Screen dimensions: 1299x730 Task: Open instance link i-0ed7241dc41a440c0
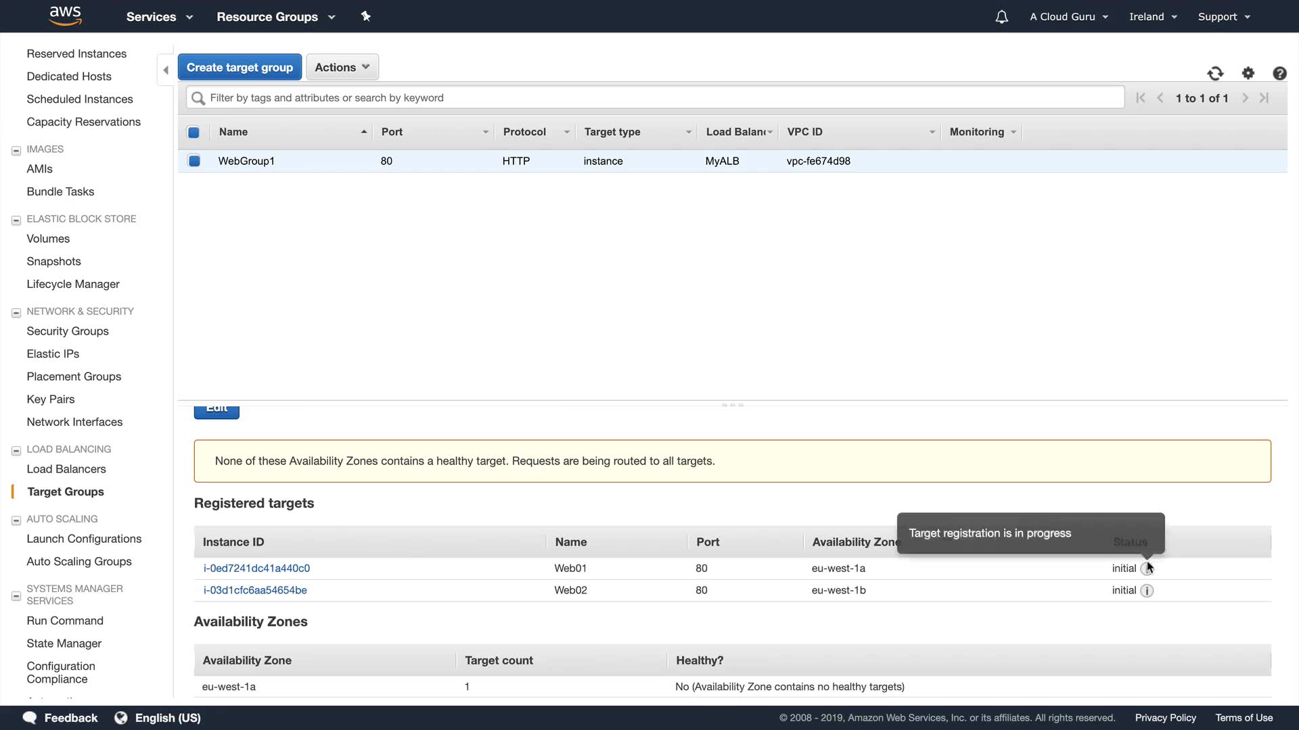[x=256, y=568]
